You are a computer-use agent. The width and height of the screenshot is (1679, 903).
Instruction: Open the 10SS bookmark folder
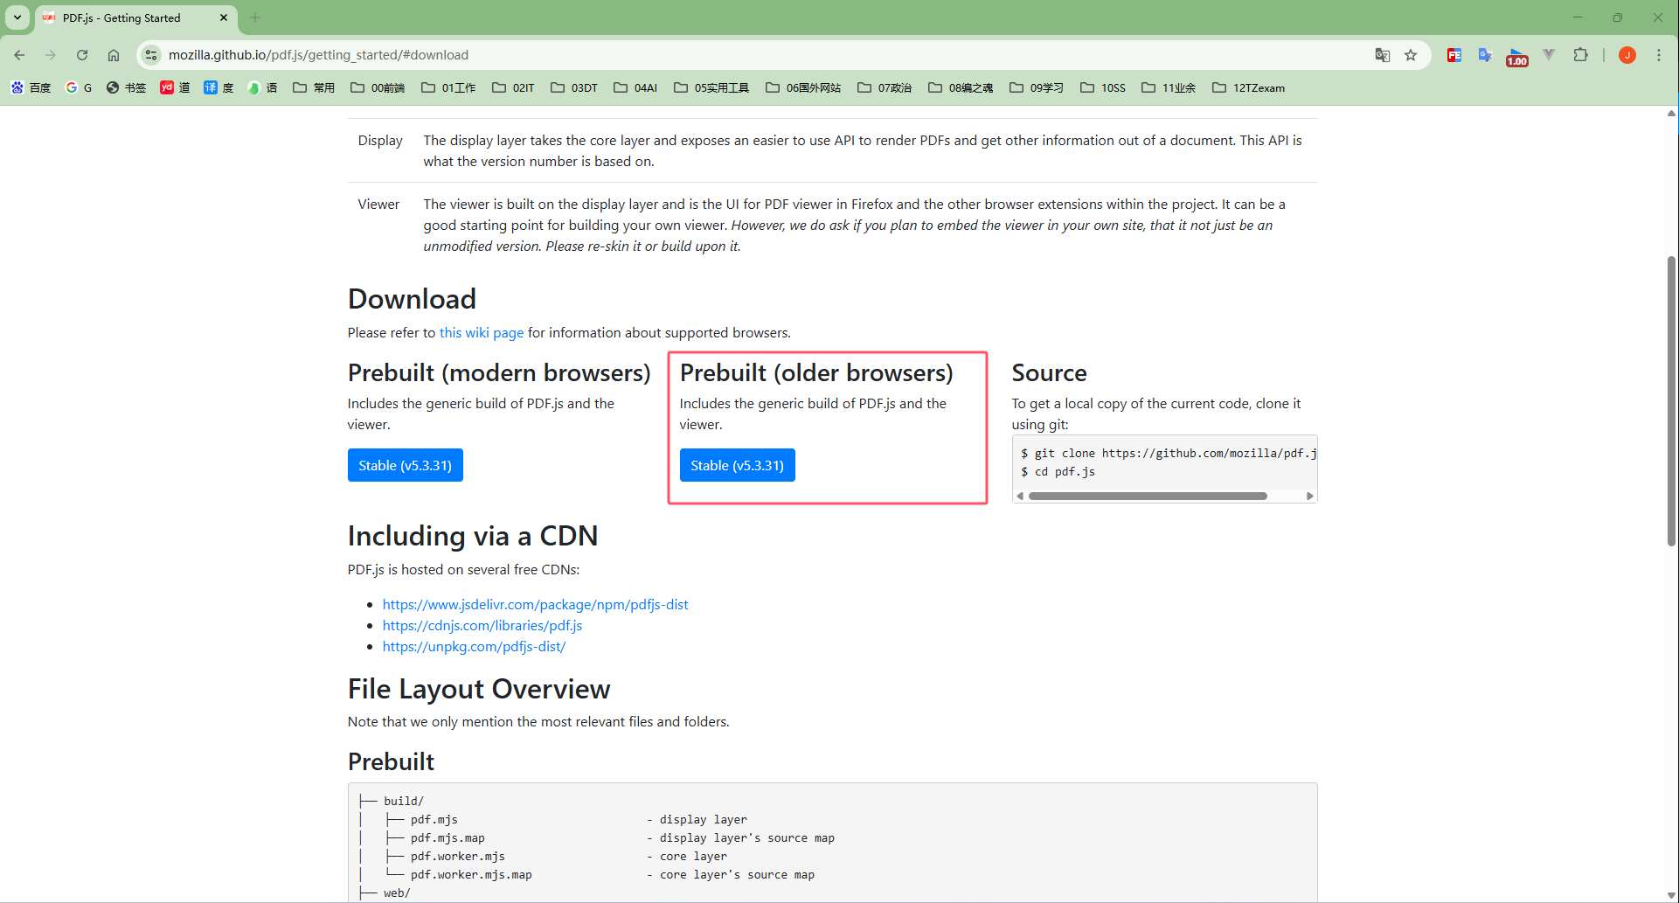(x=1103, y=87)
